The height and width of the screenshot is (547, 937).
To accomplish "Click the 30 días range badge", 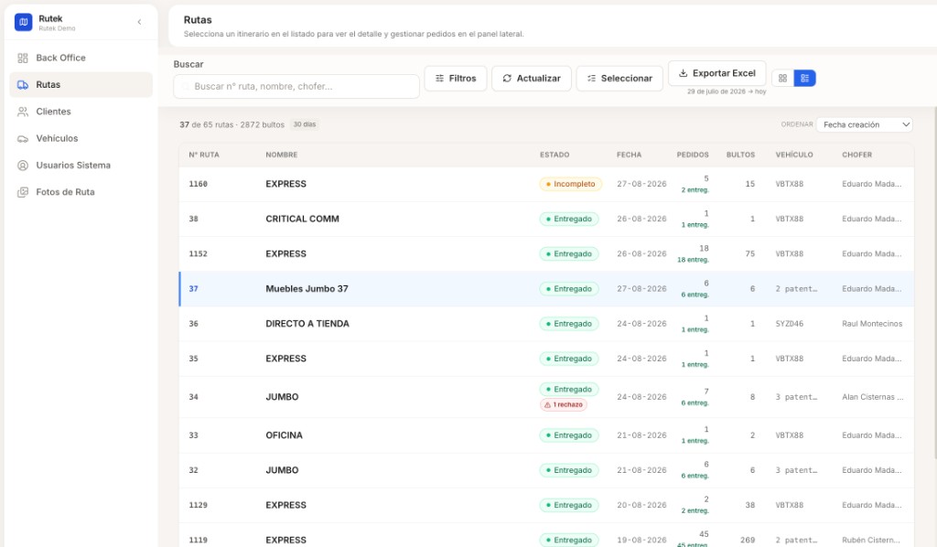I will coord(305,124).
